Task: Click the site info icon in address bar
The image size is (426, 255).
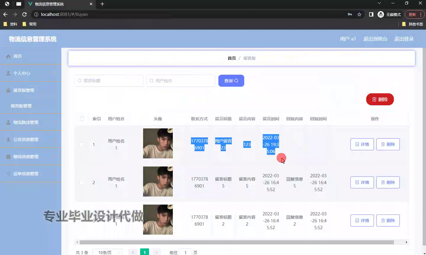Action: click(36, 14)
